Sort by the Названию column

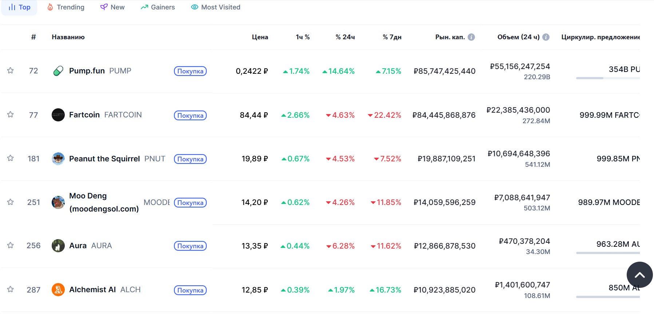click(x=68, y=37)
